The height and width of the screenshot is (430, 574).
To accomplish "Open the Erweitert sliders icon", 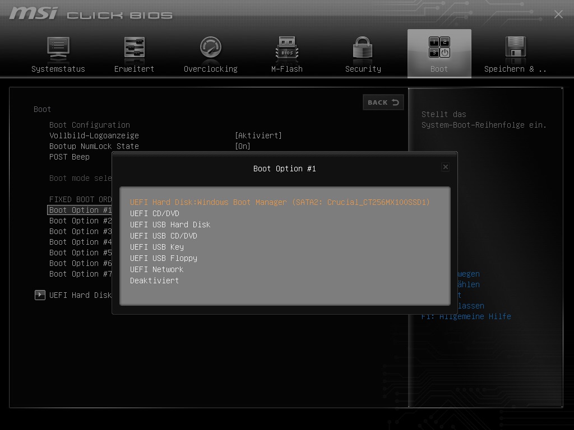I will [x=135, y=48].
